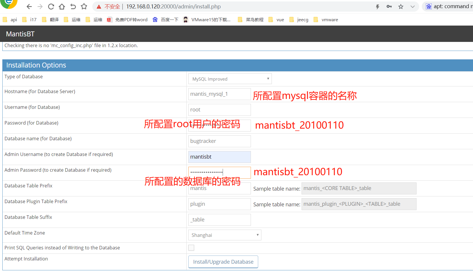473x275 pixels.
Task: Toggle the lightning speed mode icon
Action: tap(378, 7)
